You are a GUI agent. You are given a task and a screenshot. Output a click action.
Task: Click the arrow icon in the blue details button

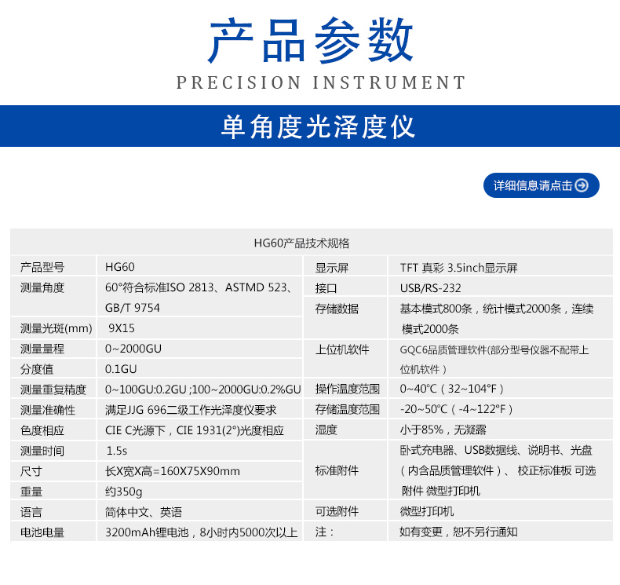[x=582, y=185]
